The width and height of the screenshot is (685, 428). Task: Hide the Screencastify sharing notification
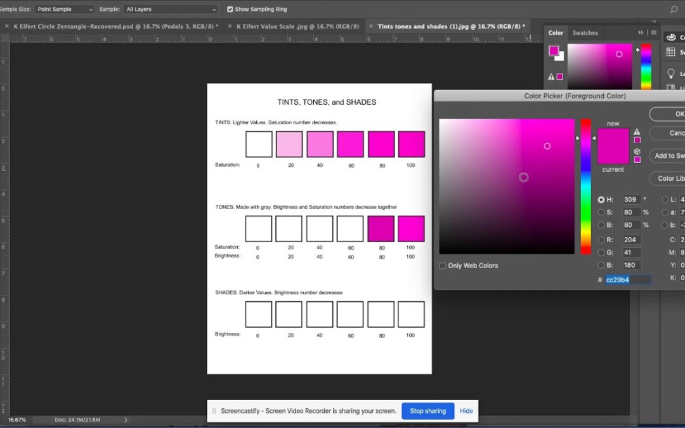[466, 411]
